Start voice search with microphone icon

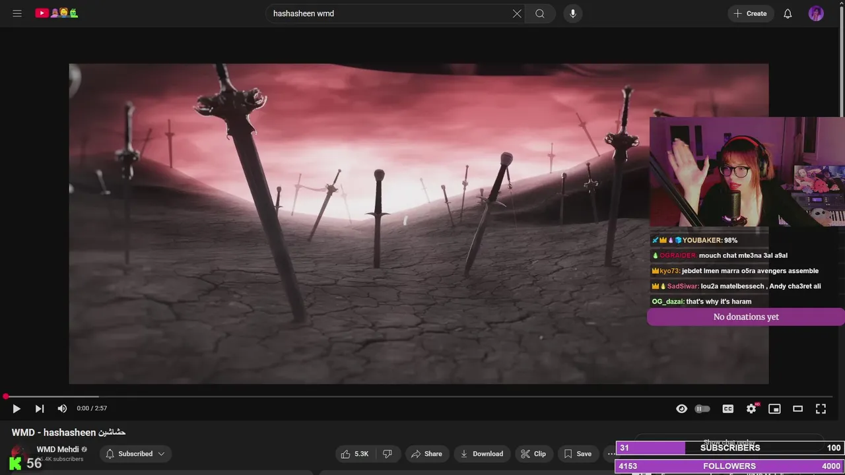[572, 13]
